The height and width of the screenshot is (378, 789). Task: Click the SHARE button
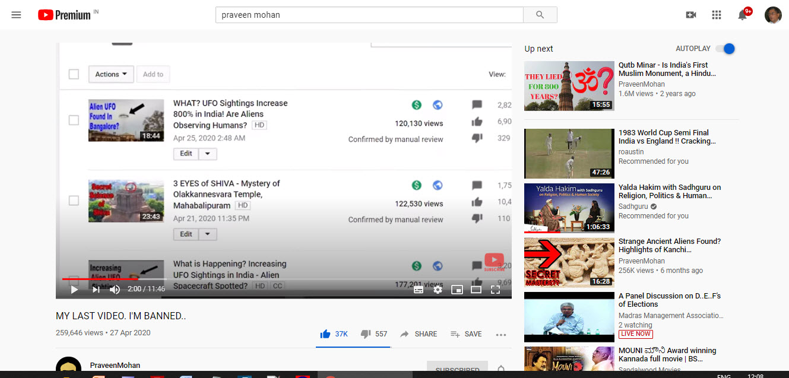point(419,334)
